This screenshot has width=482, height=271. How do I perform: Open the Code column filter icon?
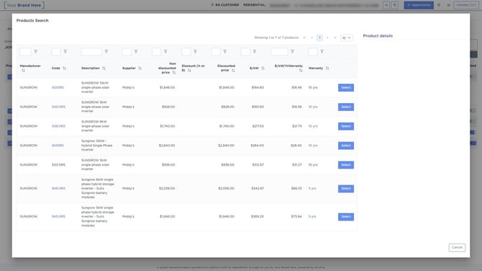65,51
